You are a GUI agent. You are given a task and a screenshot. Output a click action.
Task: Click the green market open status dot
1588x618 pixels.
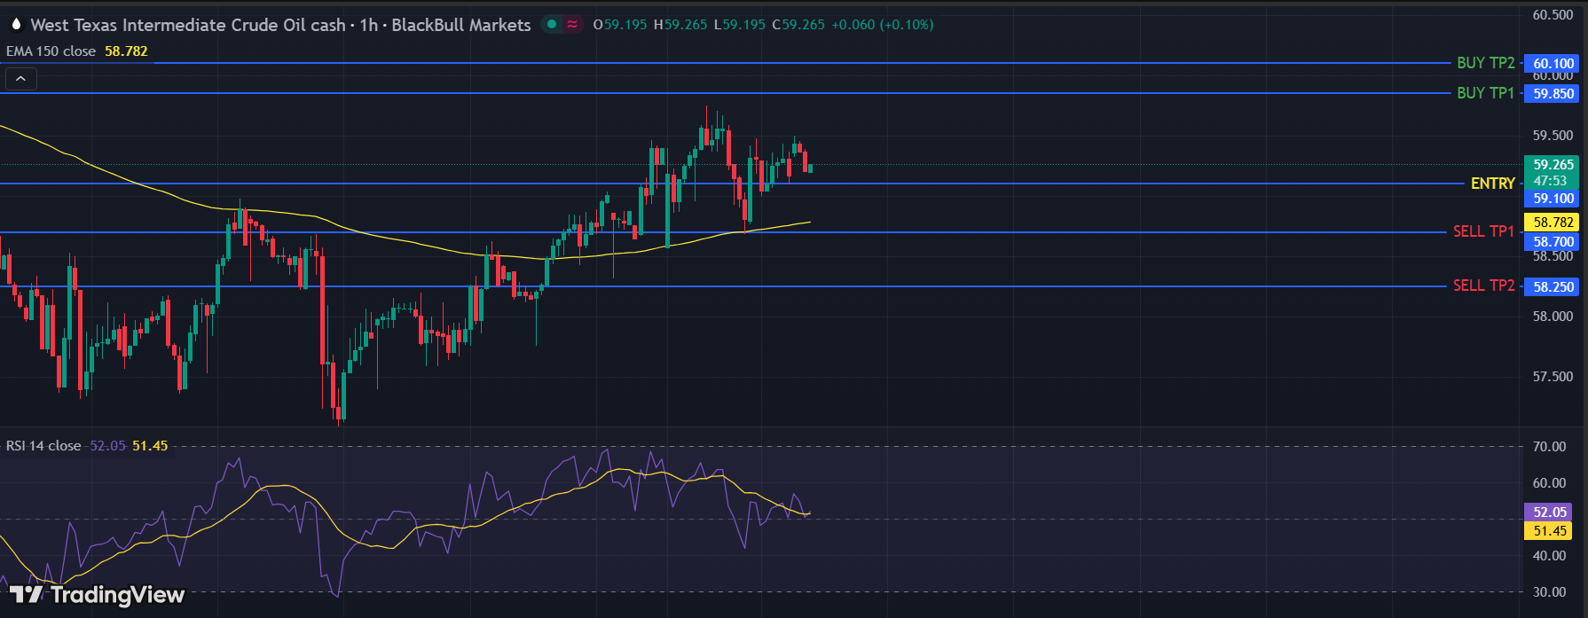coord(552,25)
